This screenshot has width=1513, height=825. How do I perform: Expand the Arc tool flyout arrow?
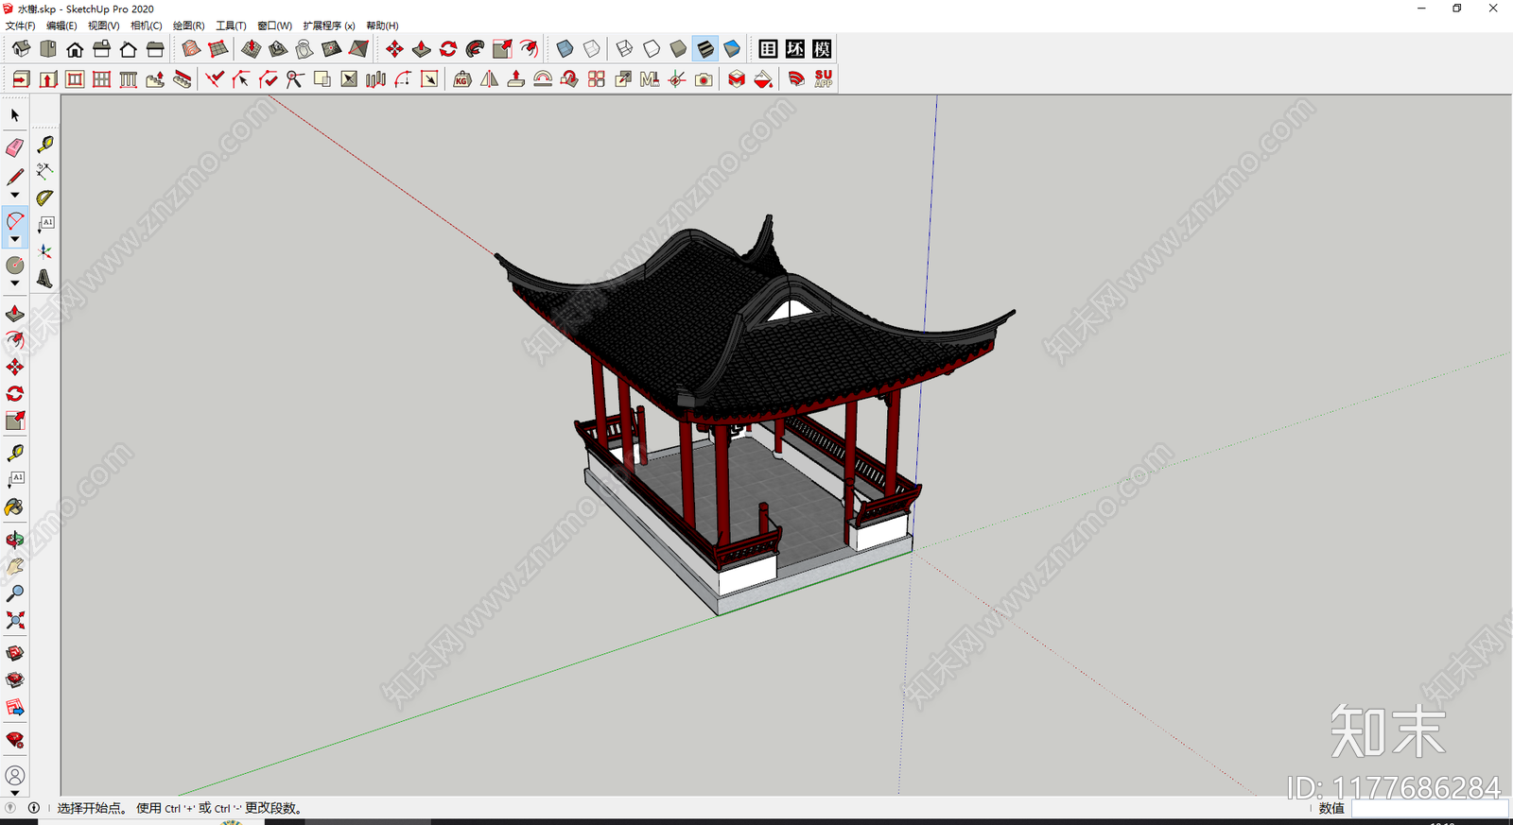point(15,240)
